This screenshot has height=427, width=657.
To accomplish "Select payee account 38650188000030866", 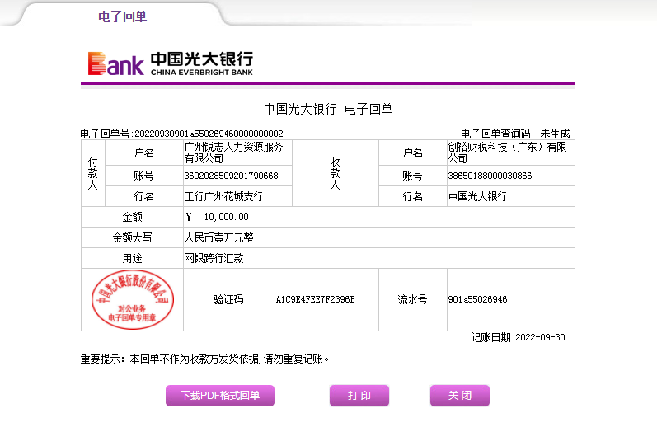I will coord(490,176).
